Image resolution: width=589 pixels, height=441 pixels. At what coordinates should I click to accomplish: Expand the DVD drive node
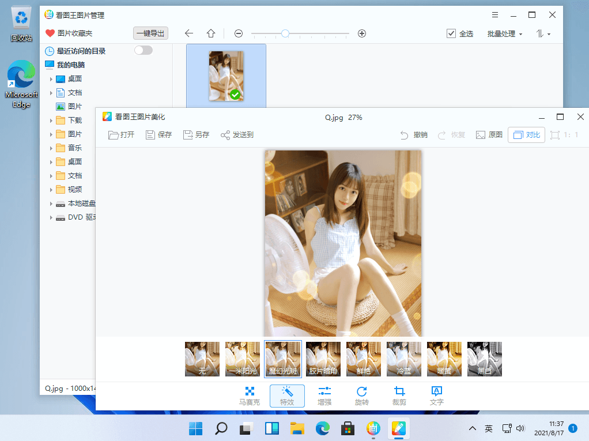(x=51, y=217)
